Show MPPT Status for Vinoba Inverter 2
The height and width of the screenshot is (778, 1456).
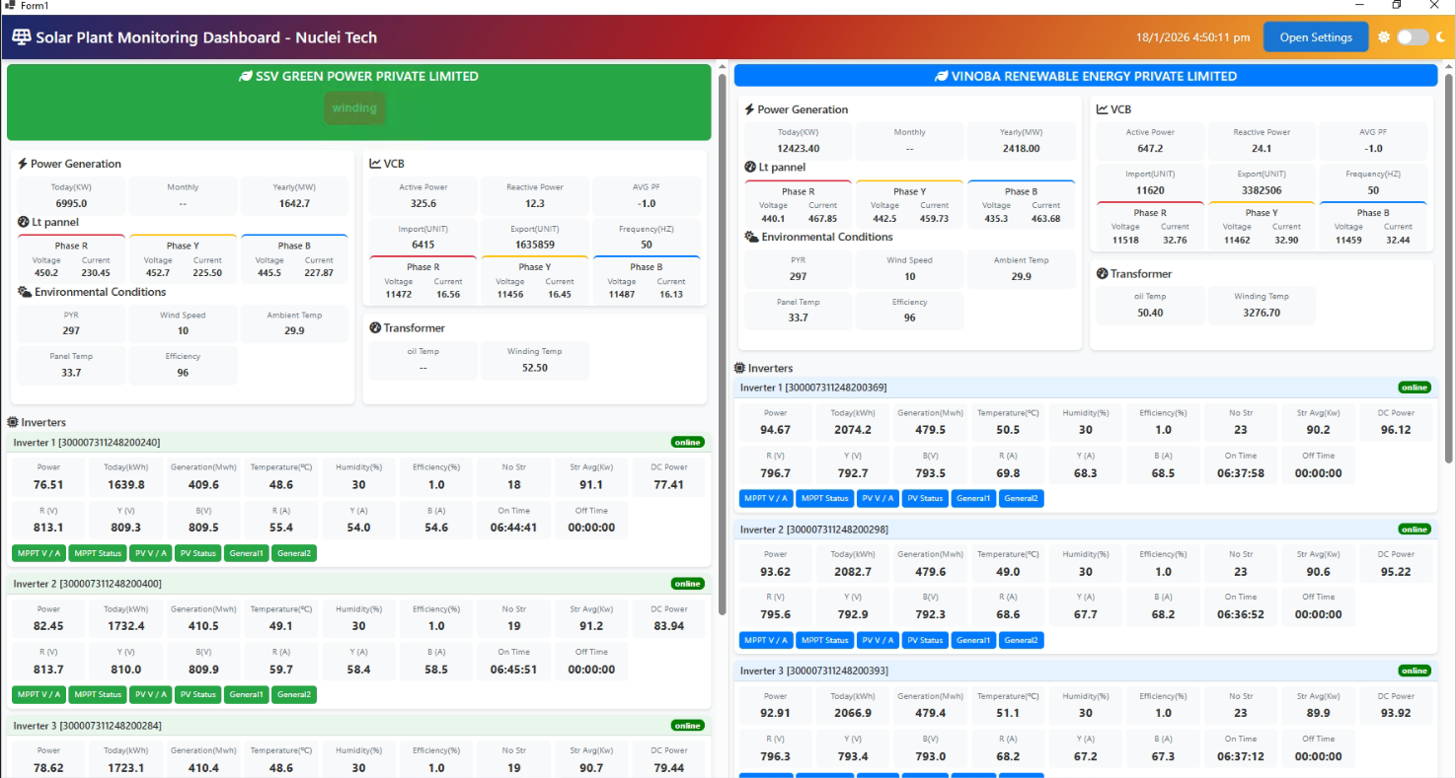coord(824,640)
